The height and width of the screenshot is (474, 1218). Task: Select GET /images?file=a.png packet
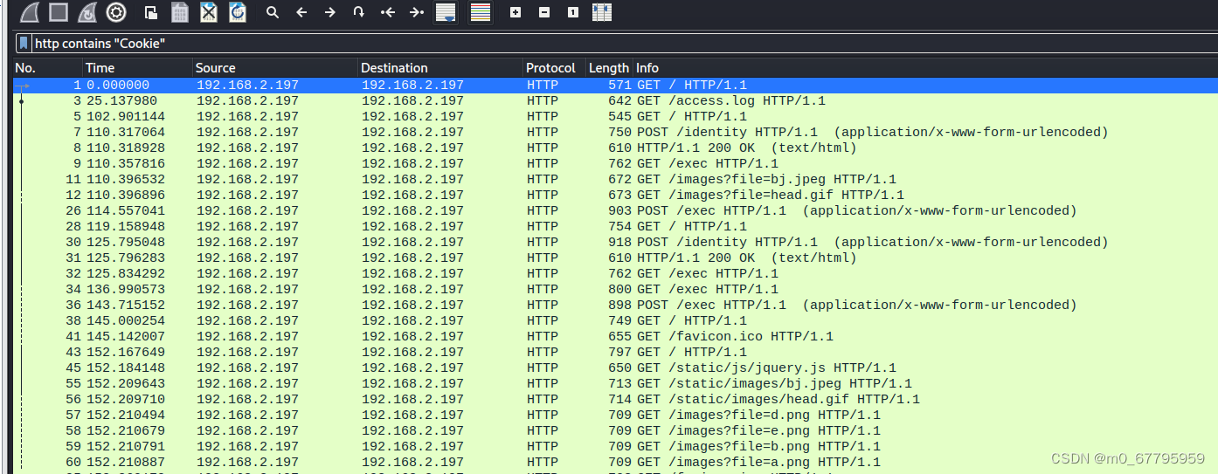(615, 463)
